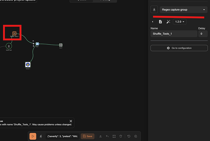Select the TheHive 1 node
The image size is (210, 141).
click(x=28, y=65)
